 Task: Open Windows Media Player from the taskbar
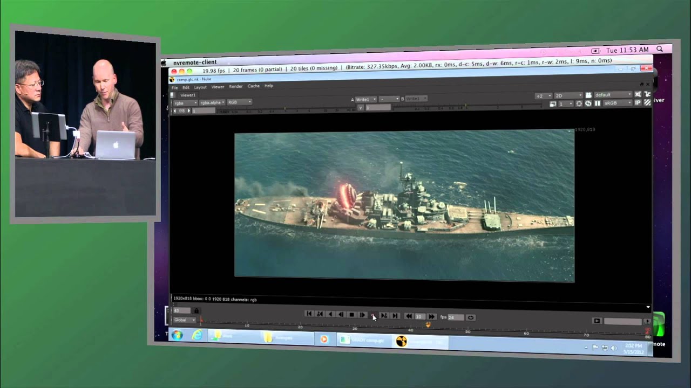tap(324, 339)
